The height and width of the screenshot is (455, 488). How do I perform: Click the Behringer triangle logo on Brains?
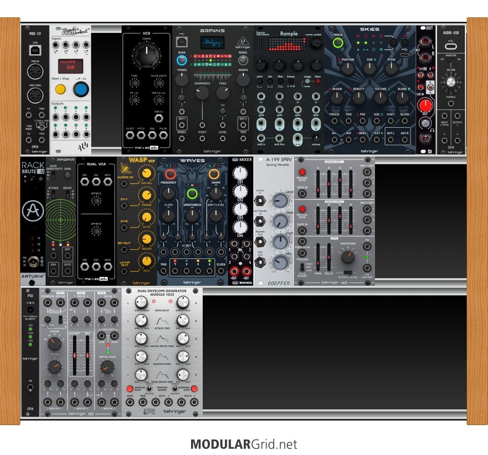tap(243, 41)
